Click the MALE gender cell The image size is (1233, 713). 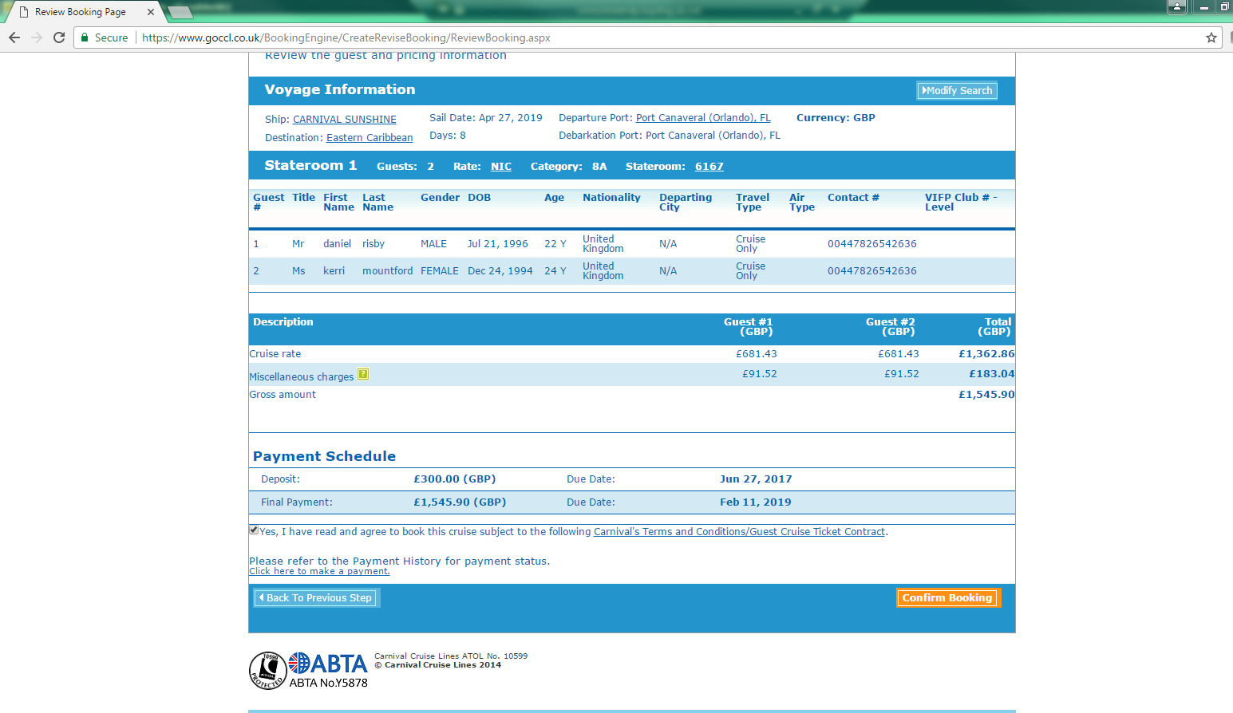[x=433, y=244]
